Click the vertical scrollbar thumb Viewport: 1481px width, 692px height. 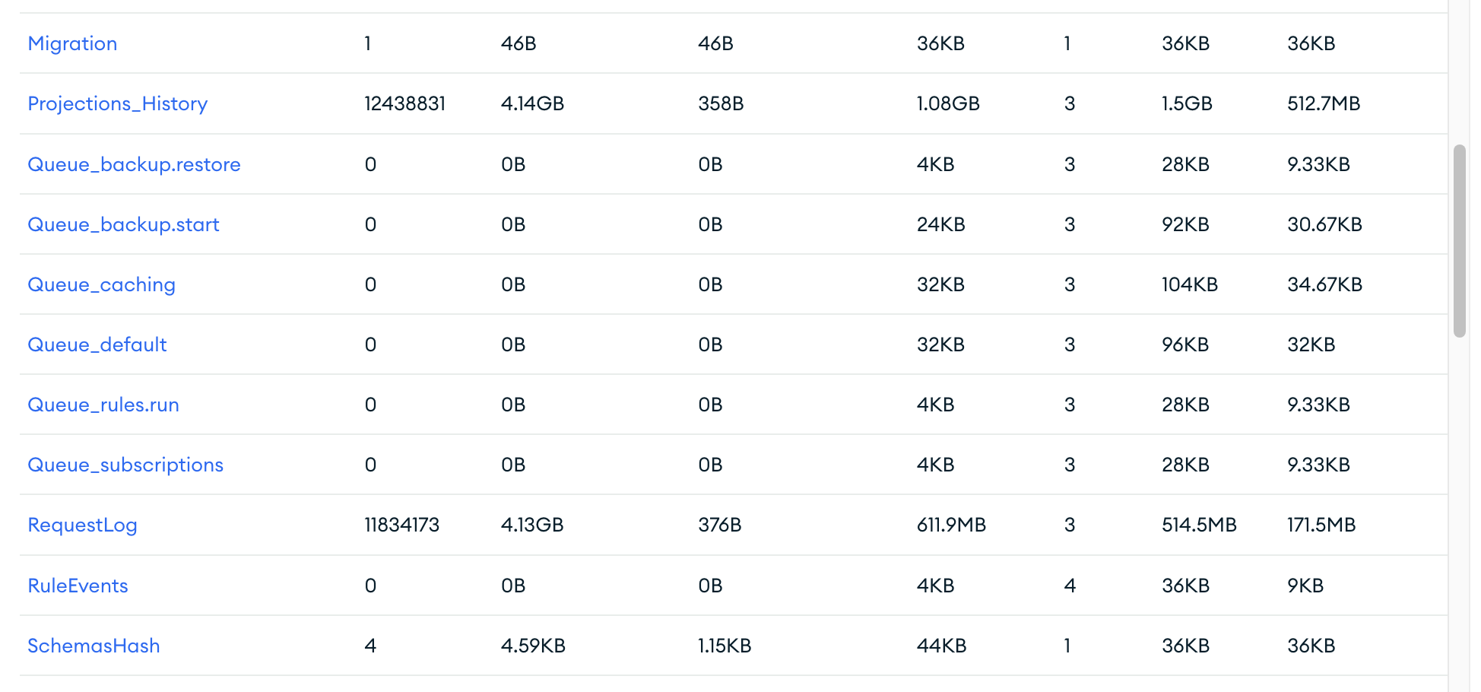click(x=1459, y=240)
